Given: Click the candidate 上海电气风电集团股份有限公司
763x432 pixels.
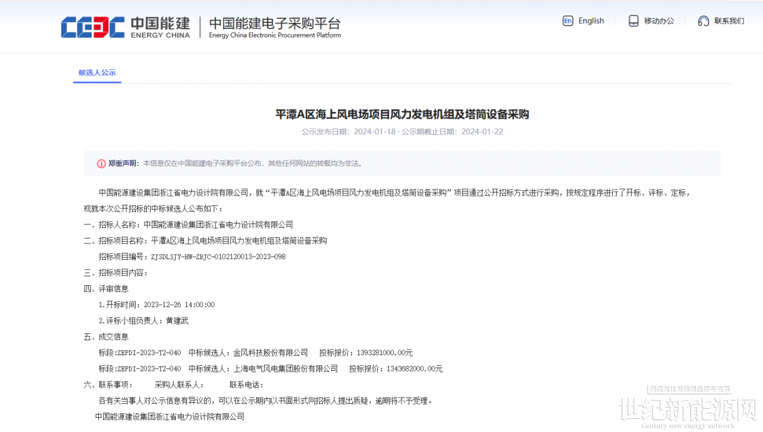Looking at the screenshot, I should (x=285, y=369).
